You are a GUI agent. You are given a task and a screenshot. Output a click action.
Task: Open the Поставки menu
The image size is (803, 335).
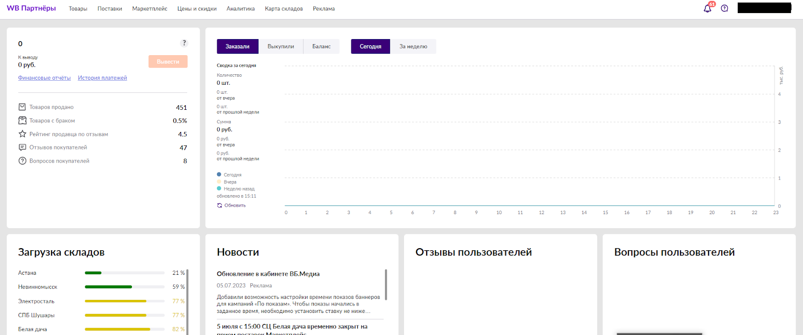(110, 9)
